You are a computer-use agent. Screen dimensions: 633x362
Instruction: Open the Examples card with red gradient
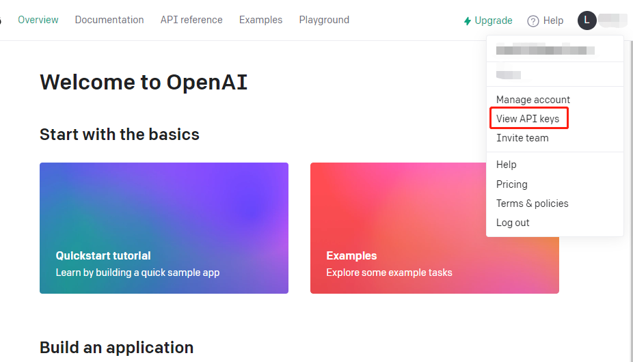[x=434, y=228]
